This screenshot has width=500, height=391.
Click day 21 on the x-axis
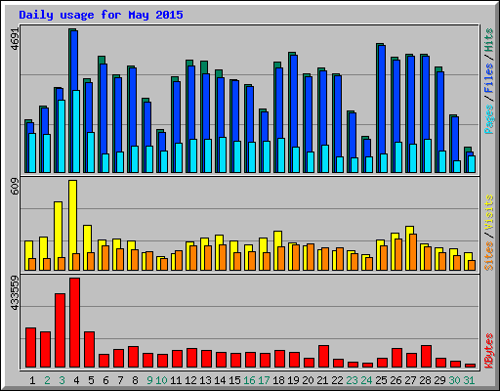[322, 380]
